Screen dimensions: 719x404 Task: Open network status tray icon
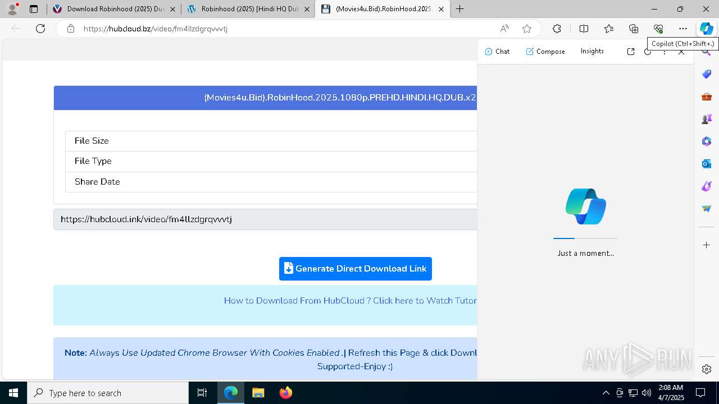[633, 393]
